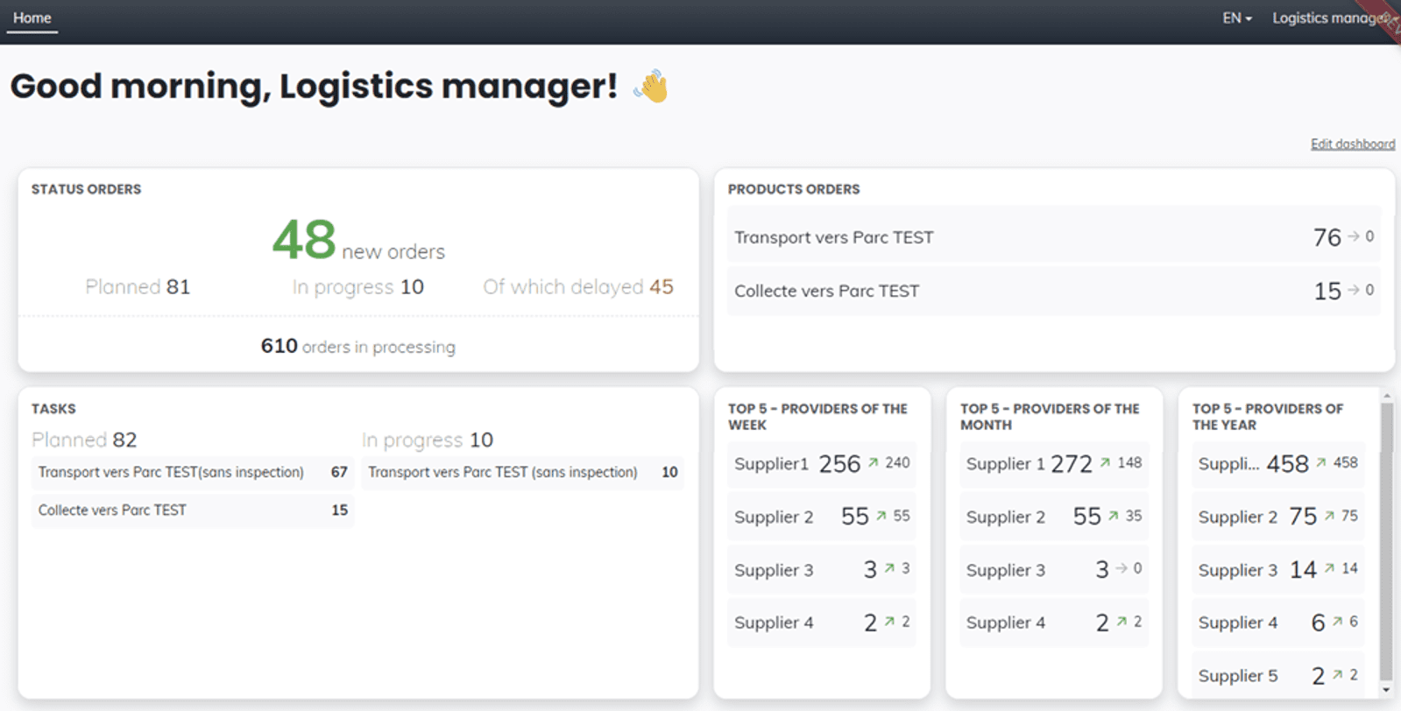1401x711 pixels.
Task: Open the 48 new orders count
Action: pos(304,240)
